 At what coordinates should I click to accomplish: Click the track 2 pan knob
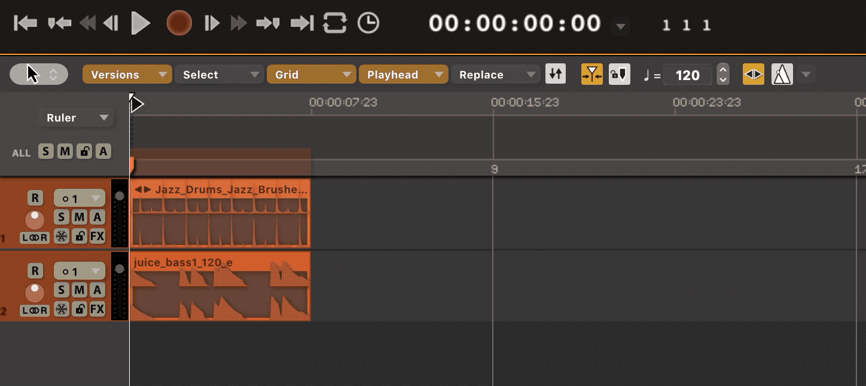click(35, 292)
